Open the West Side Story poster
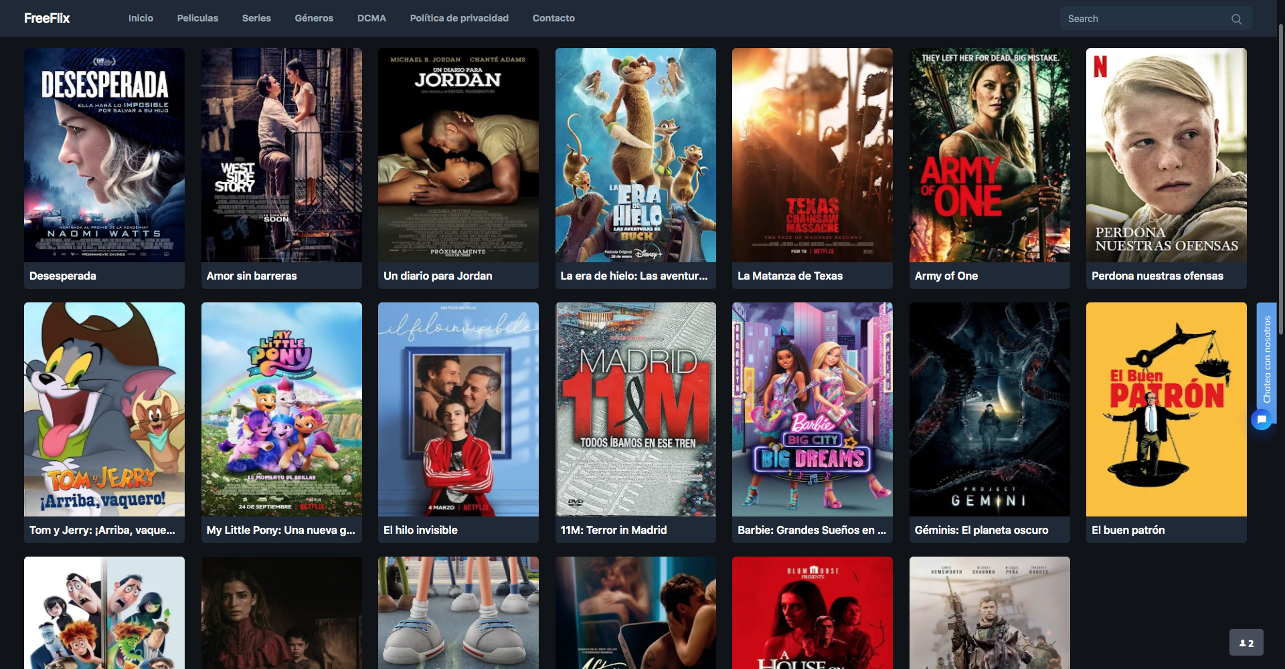Viewport: 1285px width, 669px height. click(x=282, y=155)
